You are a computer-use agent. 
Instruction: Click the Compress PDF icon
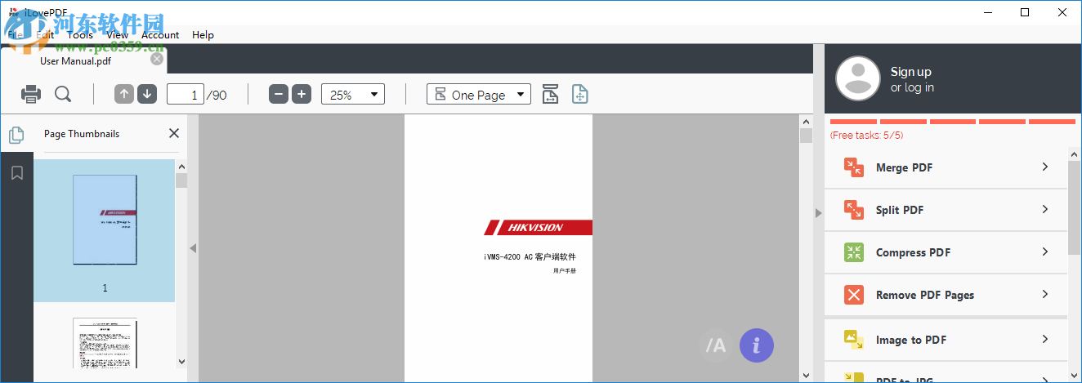tap(853, 252)
